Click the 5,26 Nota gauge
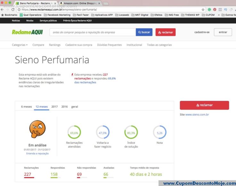The width and height of the screenshot is (236, 186). coord(159,132)
